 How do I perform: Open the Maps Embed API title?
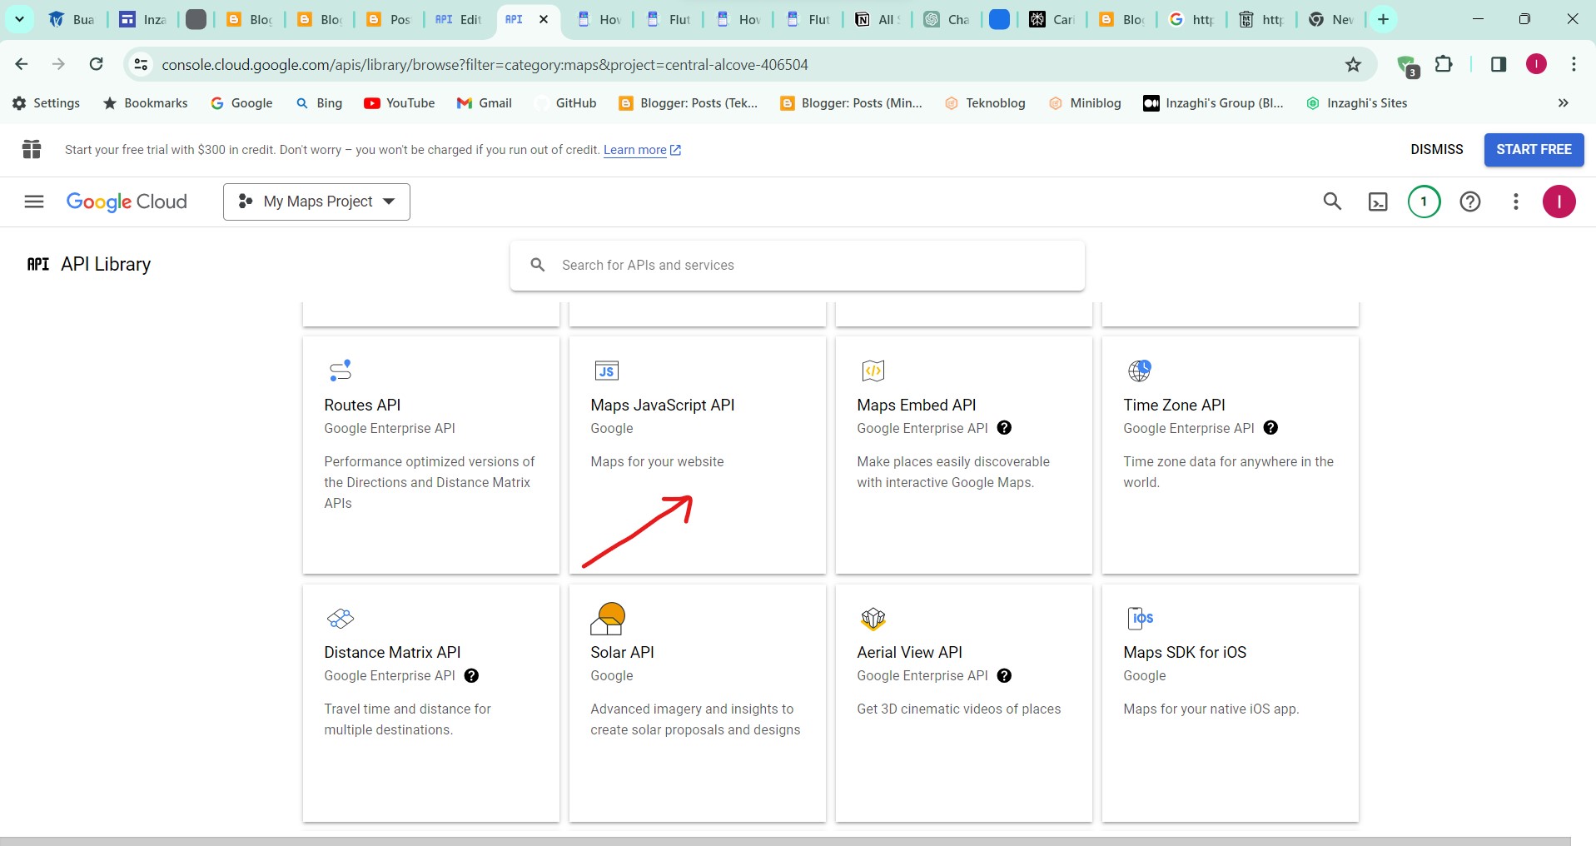point(916,405)
